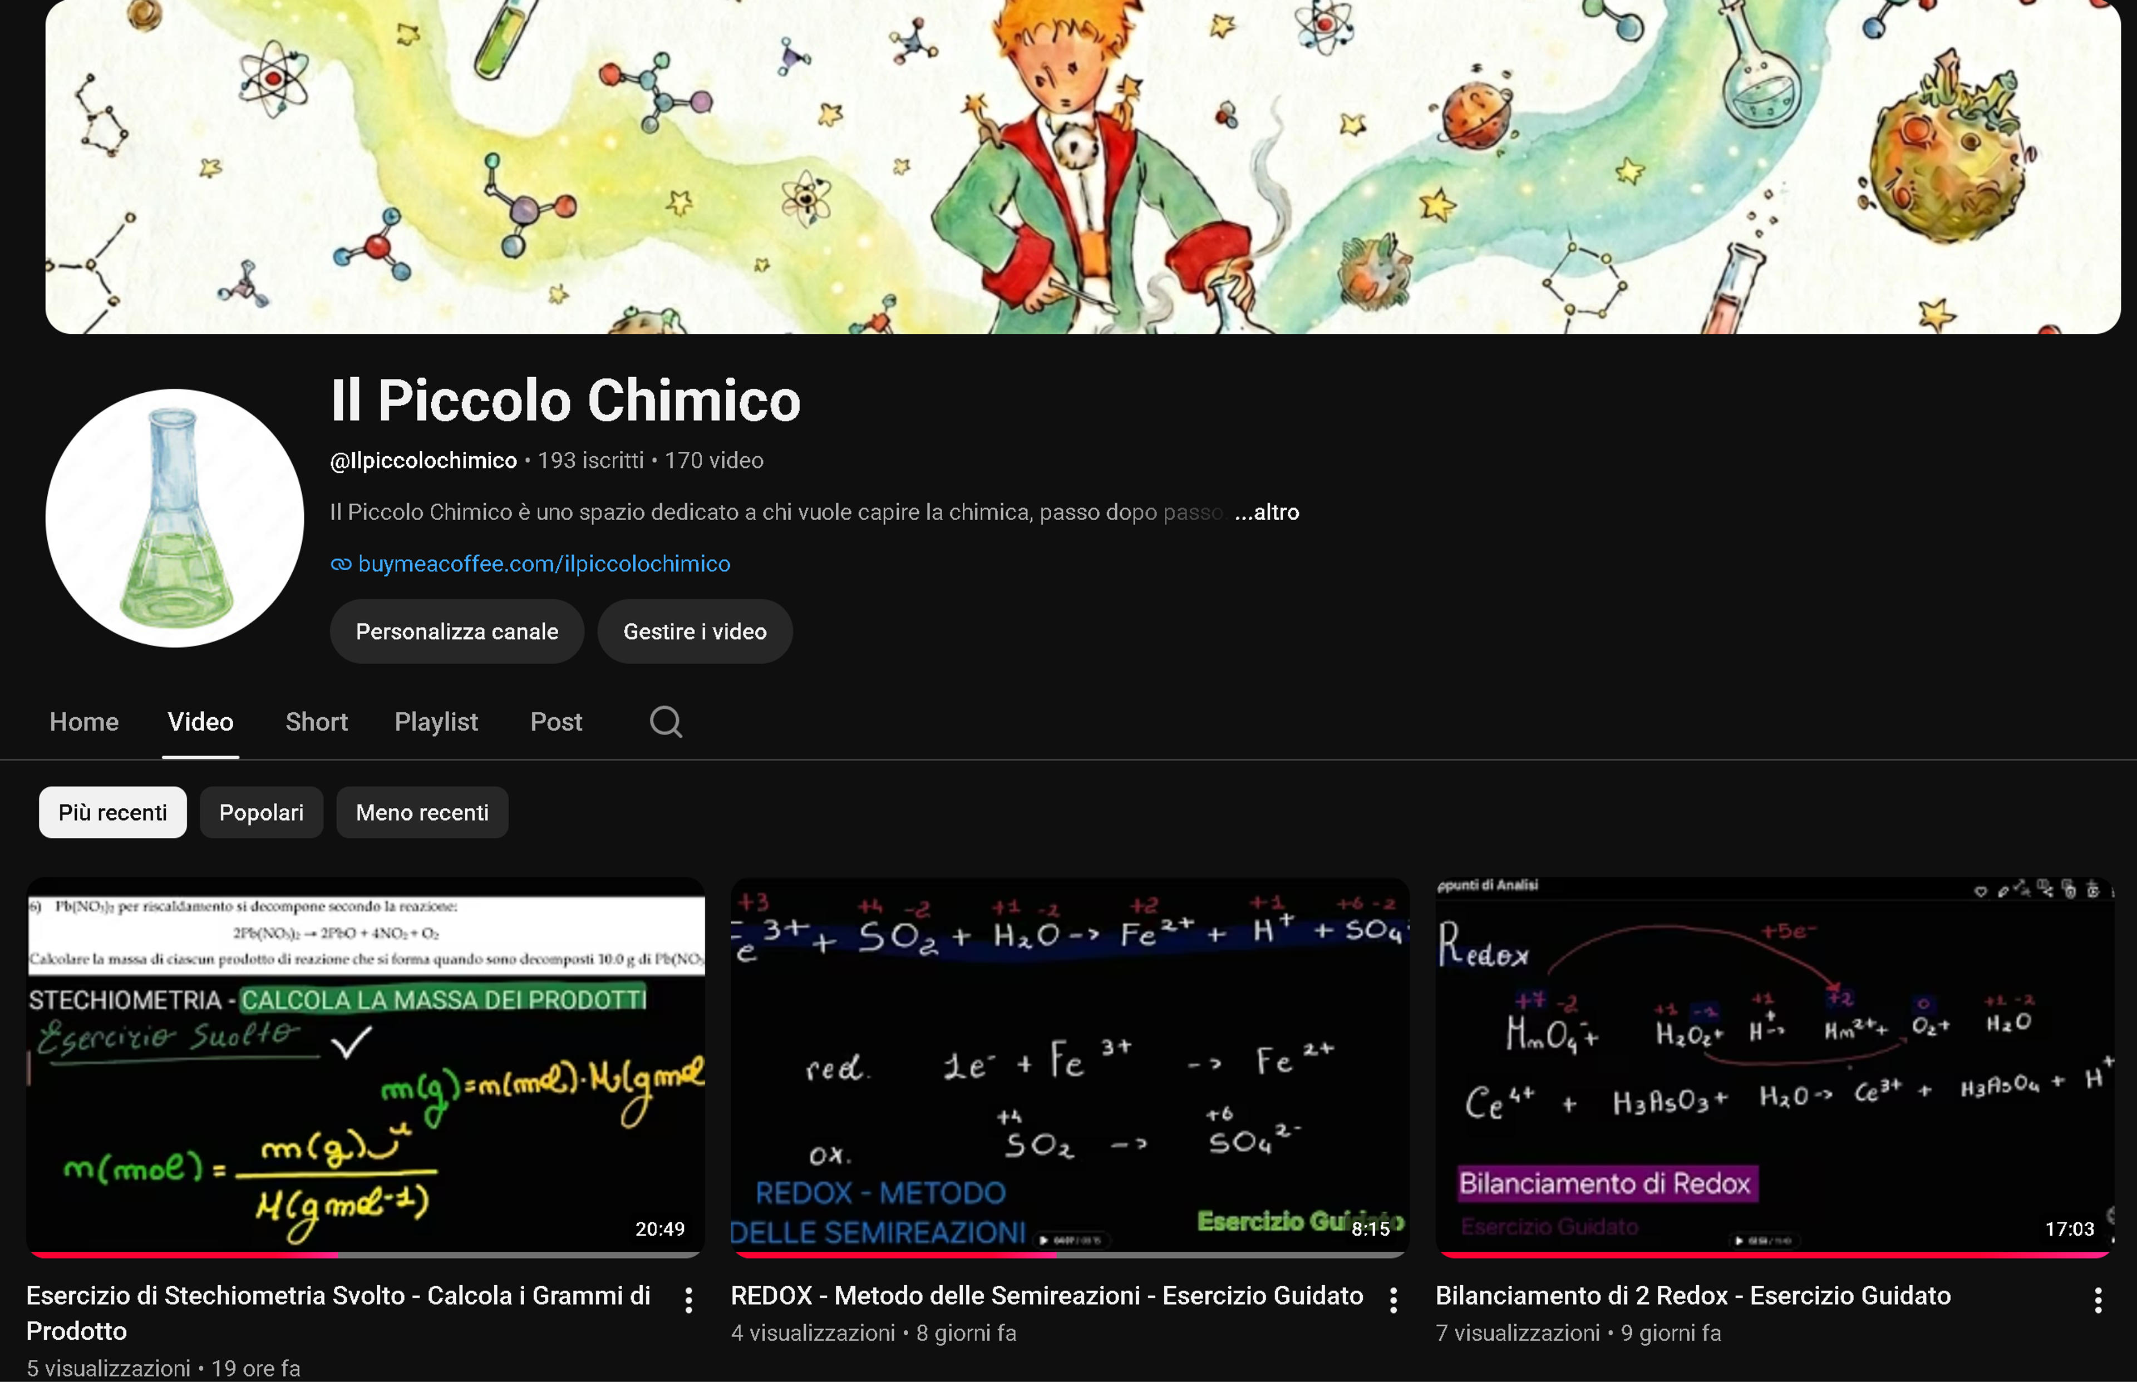Select the Più recenti filter chip
The height and width of the screenshot is (1382, 2137).
[113, 813]
